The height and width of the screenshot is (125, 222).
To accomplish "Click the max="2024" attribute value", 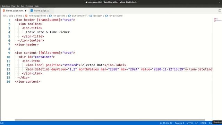I will coord(134,69).
